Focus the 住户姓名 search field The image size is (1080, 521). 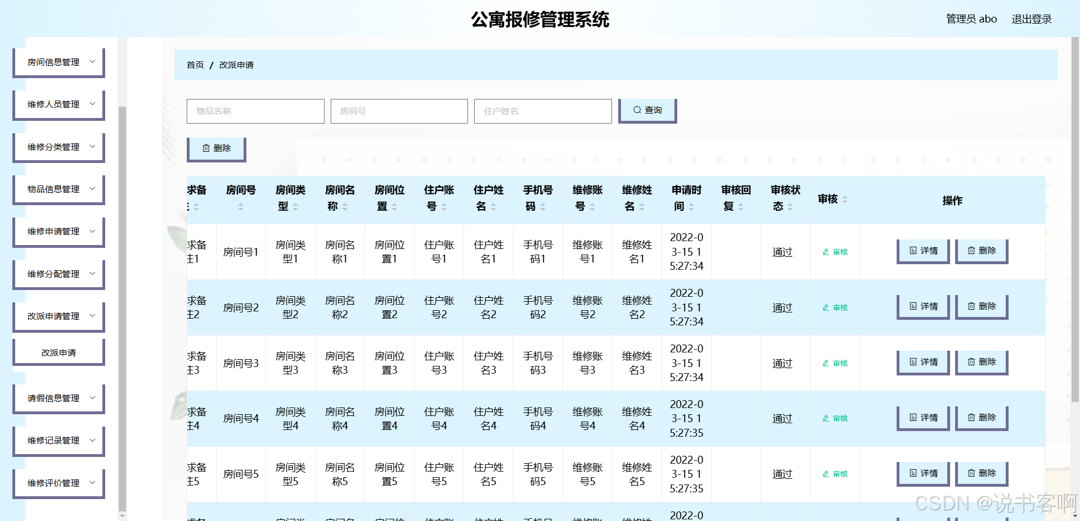point(543,111)
